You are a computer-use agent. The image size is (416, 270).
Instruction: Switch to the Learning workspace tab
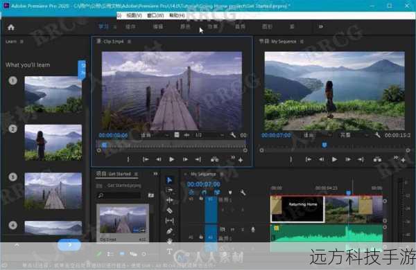[103, 26]
